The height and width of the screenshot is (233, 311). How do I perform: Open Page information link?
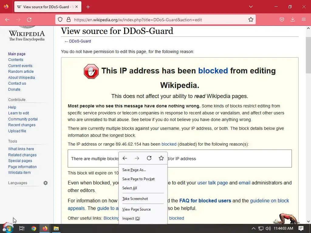[22, 167]
